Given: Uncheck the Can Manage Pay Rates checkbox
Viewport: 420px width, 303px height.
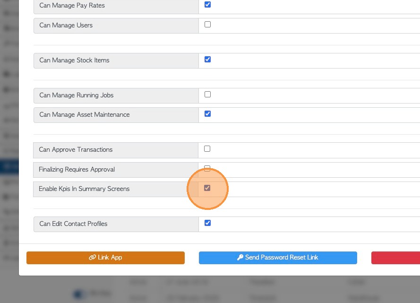Looking at the screenshot, I should [x=207, y=5].
